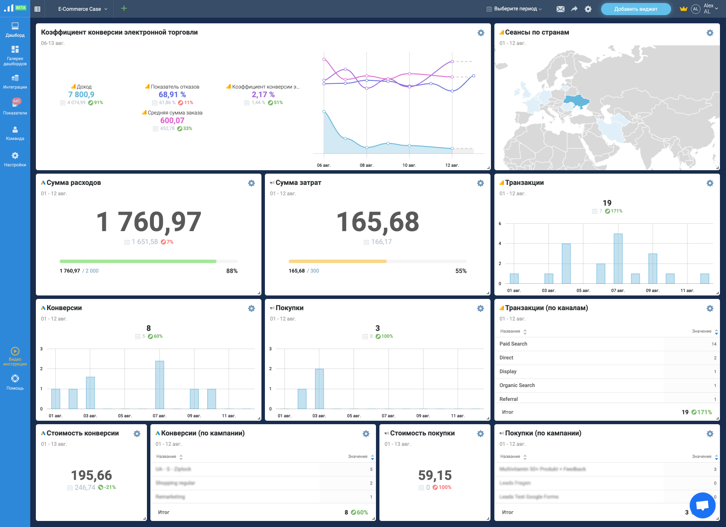Image resolution: width=726 pixels, height=527 pixels.
Task: Open settings gear of Транзакции widget
Action: (710, 183)
